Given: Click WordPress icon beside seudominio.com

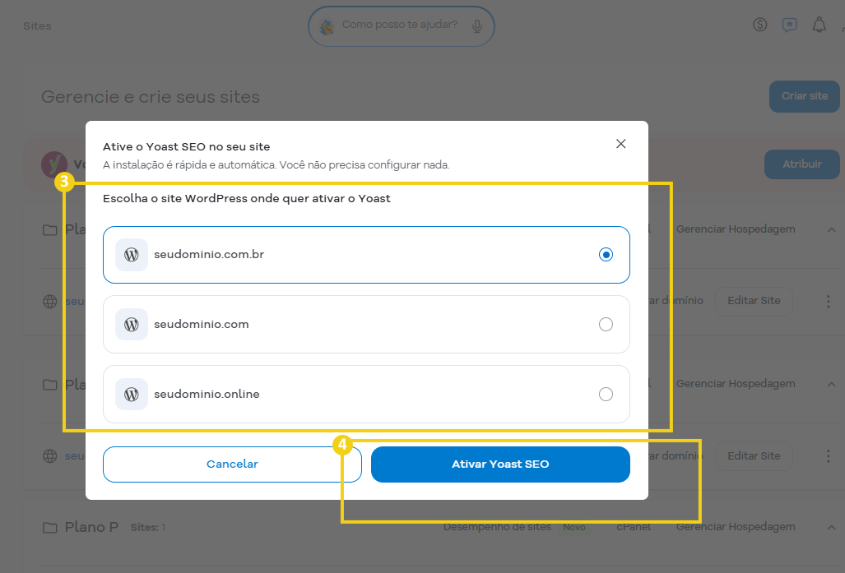Looking at the screenshot, I should (132, 324).
